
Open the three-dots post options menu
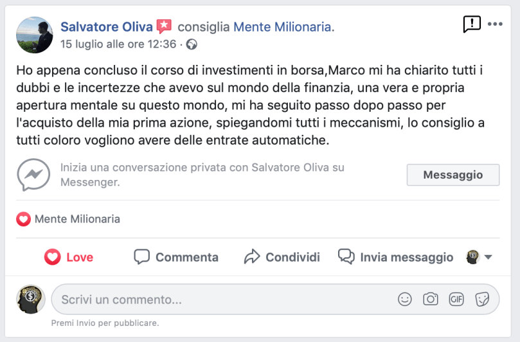tap(495, 24)
